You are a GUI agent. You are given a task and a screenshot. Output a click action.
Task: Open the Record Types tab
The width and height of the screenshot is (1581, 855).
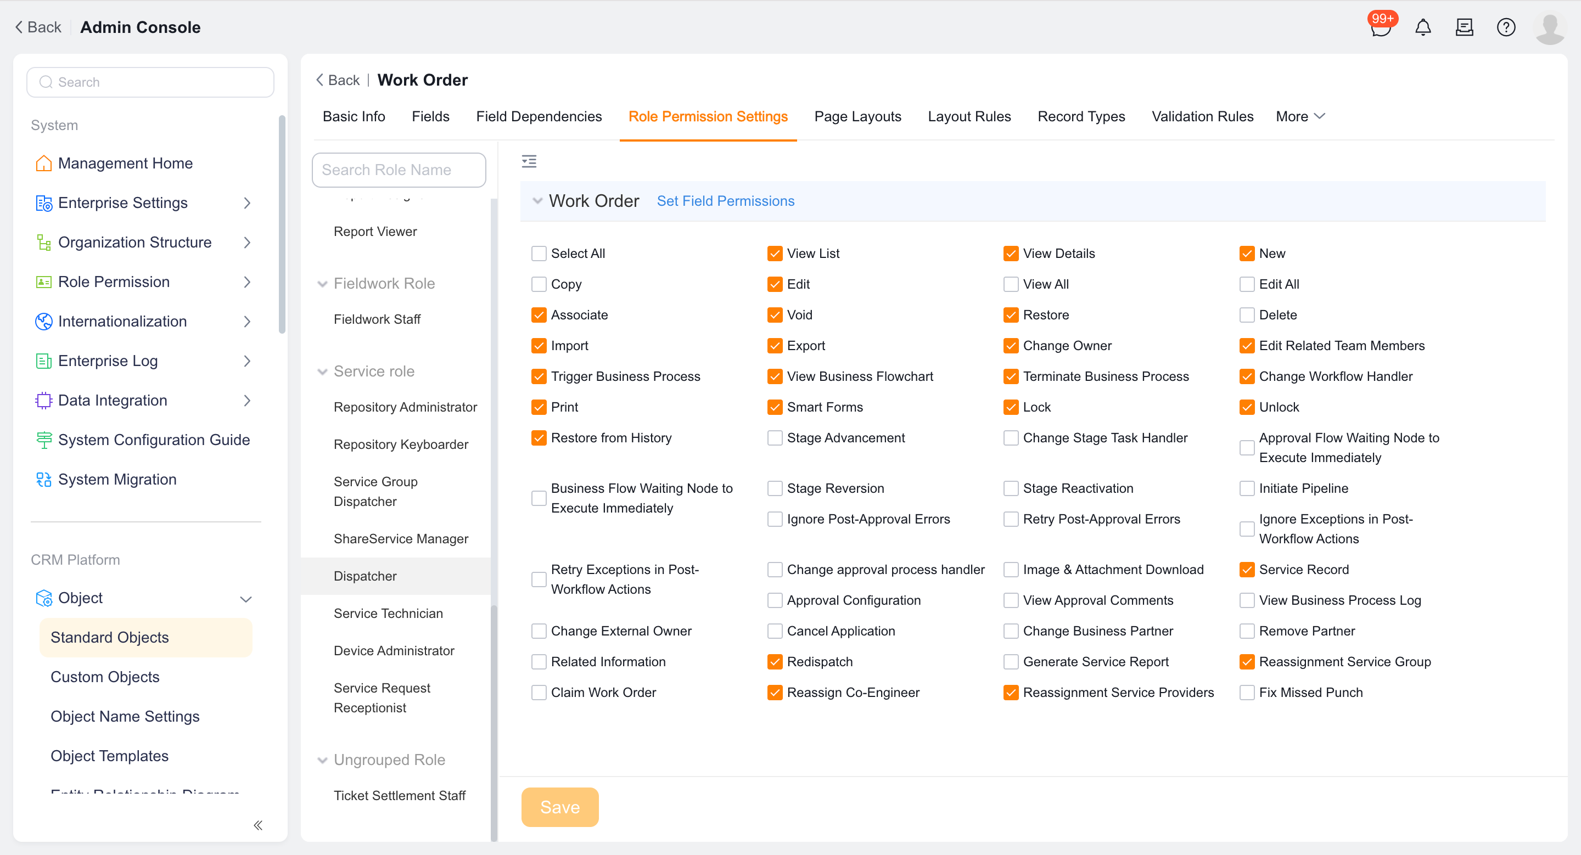pos(1081,116)
